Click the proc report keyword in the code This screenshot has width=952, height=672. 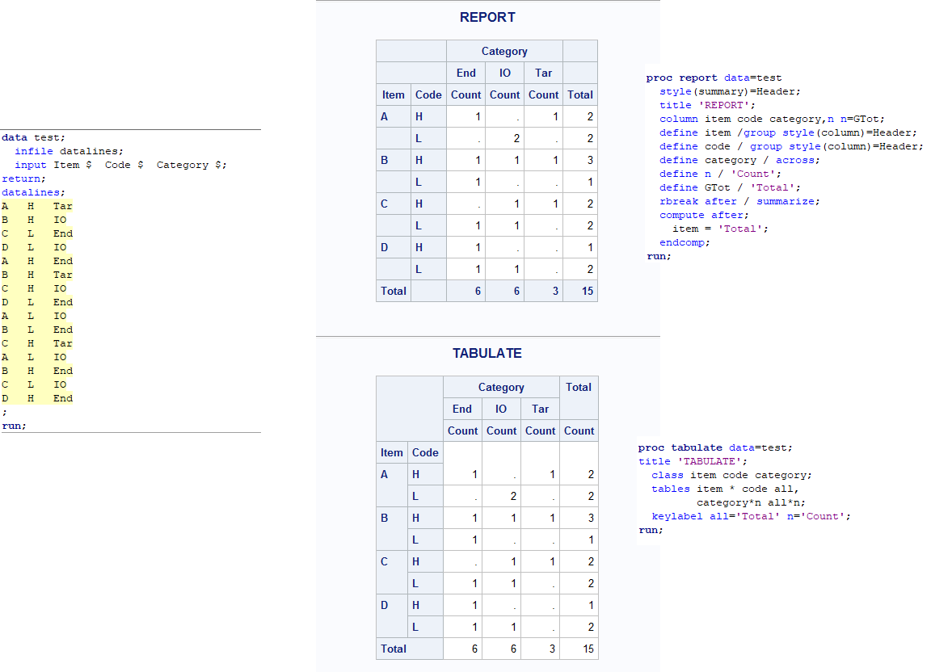click(680, 77)
